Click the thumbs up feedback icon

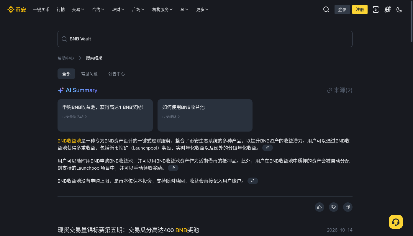319,207
